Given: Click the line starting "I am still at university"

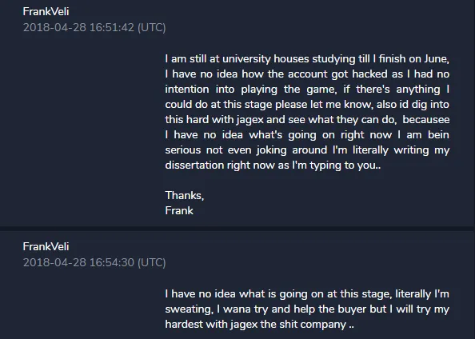Looking at the screenshot, I should point(307,59).
